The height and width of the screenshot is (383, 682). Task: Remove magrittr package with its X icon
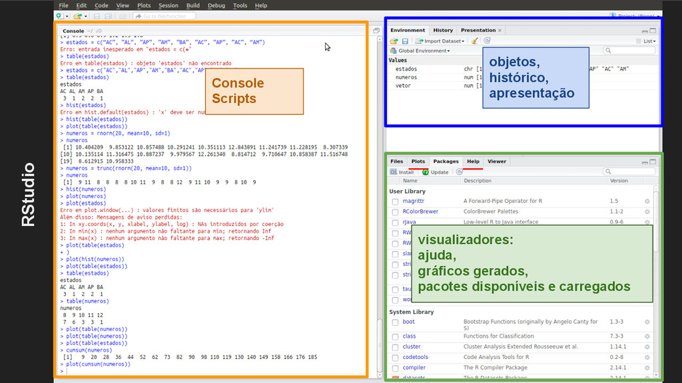[x=647, y=201]
